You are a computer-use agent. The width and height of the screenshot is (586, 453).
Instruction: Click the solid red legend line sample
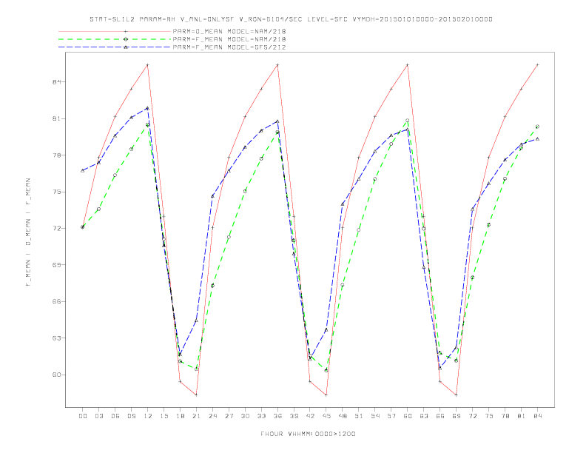(x=115, y=31)
